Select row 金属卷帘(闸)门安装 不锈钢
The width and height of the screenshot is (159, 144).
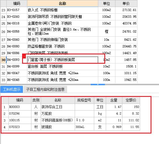[x=69, y=24]
